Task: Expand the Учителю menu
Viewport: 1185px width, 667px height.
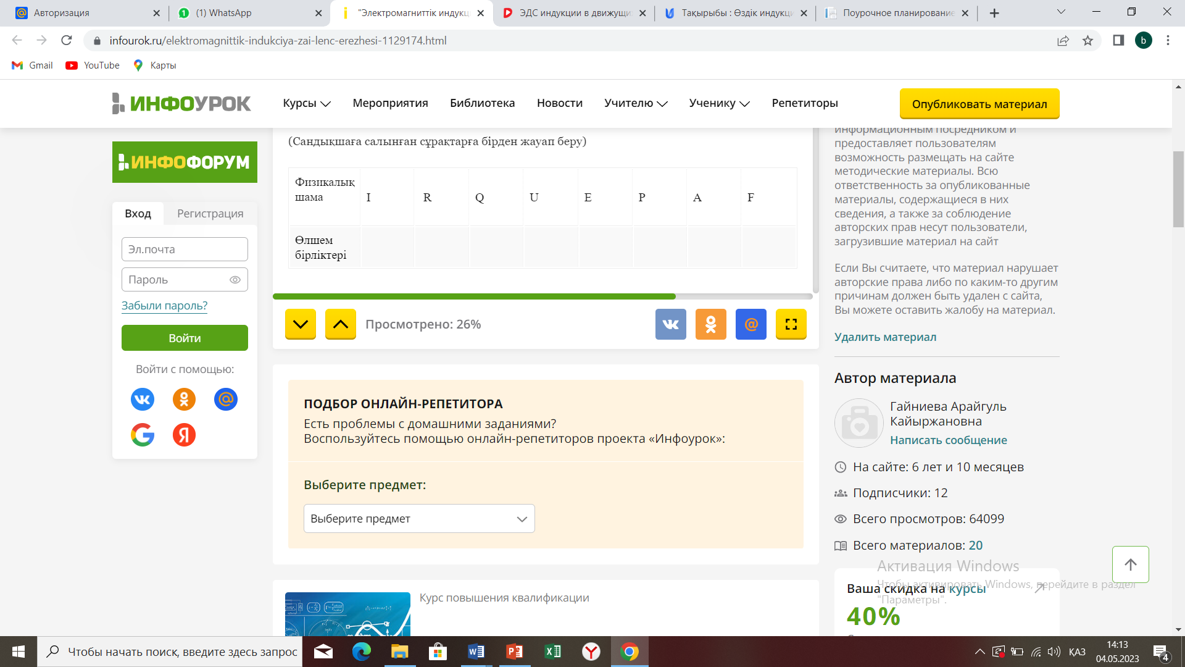Action: 635,103
